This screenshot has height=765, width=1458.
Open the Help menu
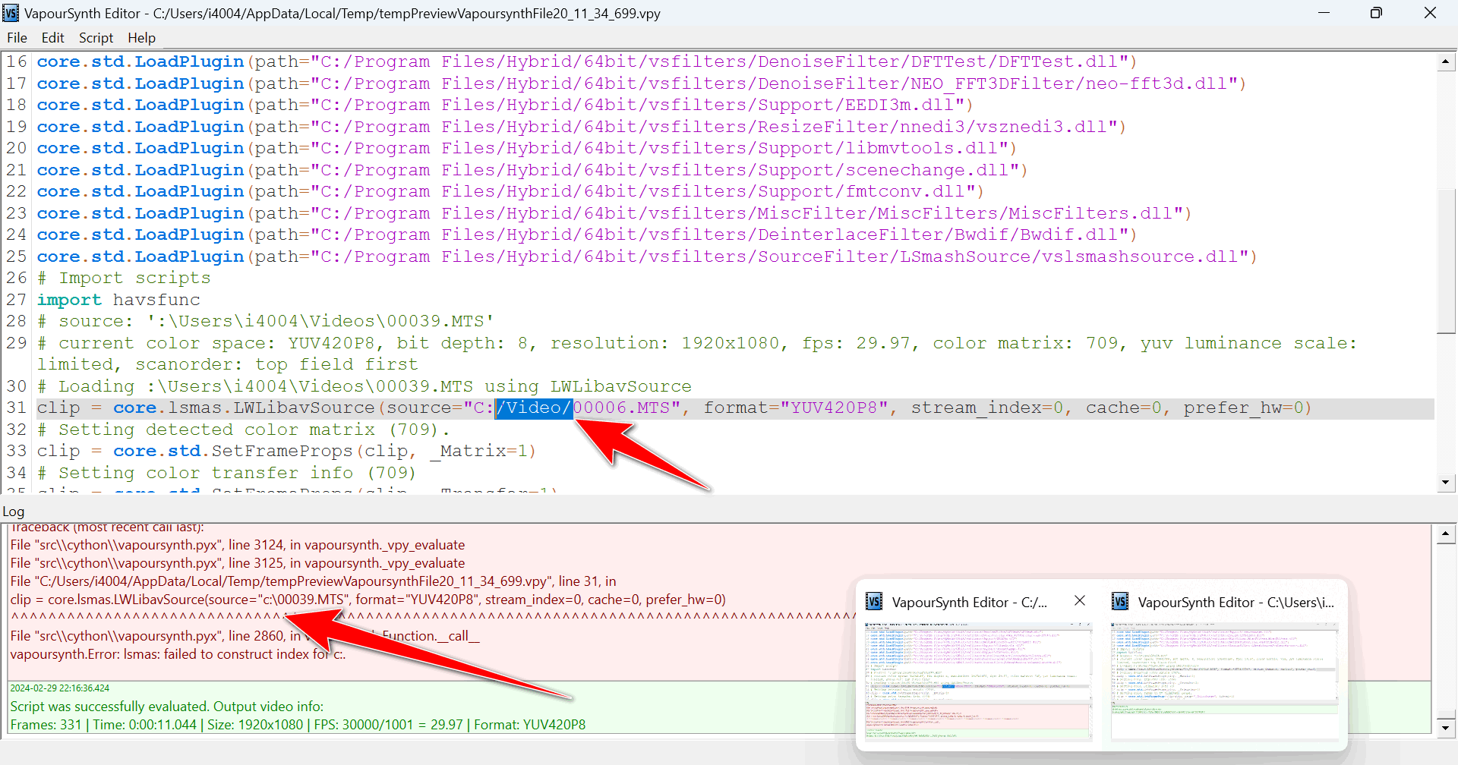[x=141, y=38]
